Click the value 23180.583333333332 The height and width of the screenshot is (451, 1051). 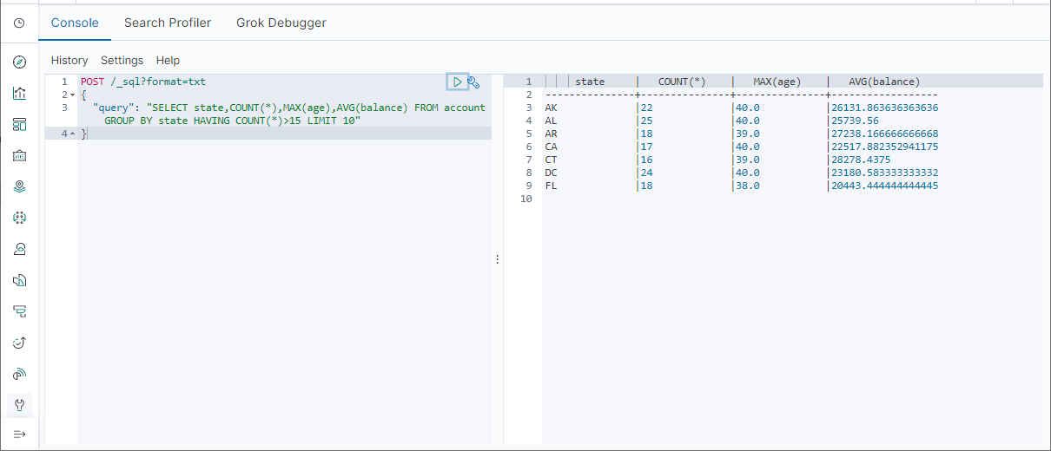[884, 173]
